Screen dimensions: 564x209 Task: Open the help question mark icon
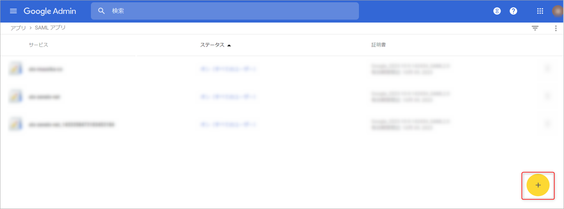(x=513, y=11)
